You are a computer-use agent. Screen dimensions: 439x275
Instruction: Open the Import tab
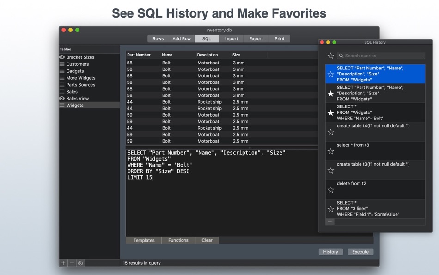coord(231,39)
